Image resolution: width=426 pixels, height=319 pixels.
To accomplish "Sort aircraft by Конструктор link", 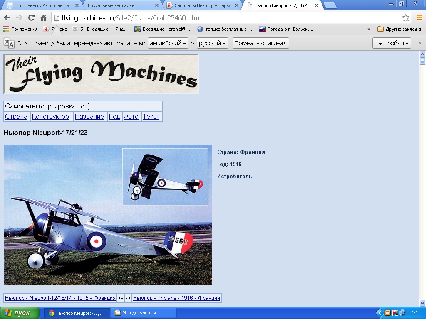I will (x=50, y=117).
